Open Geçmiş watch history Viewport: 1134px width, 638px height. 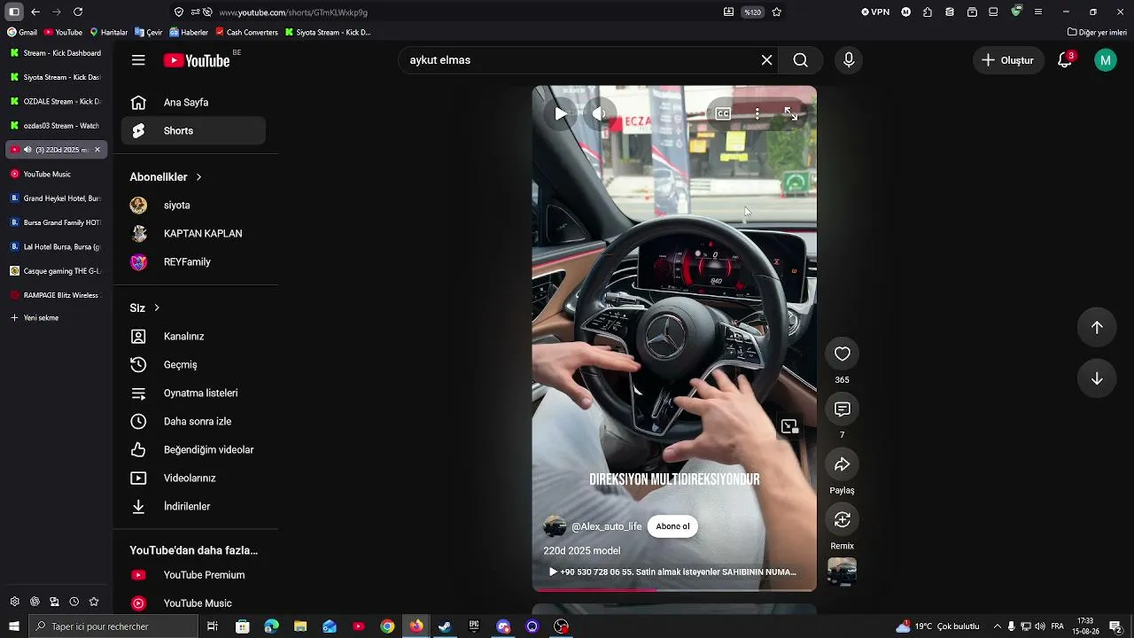tap(193, 365)
